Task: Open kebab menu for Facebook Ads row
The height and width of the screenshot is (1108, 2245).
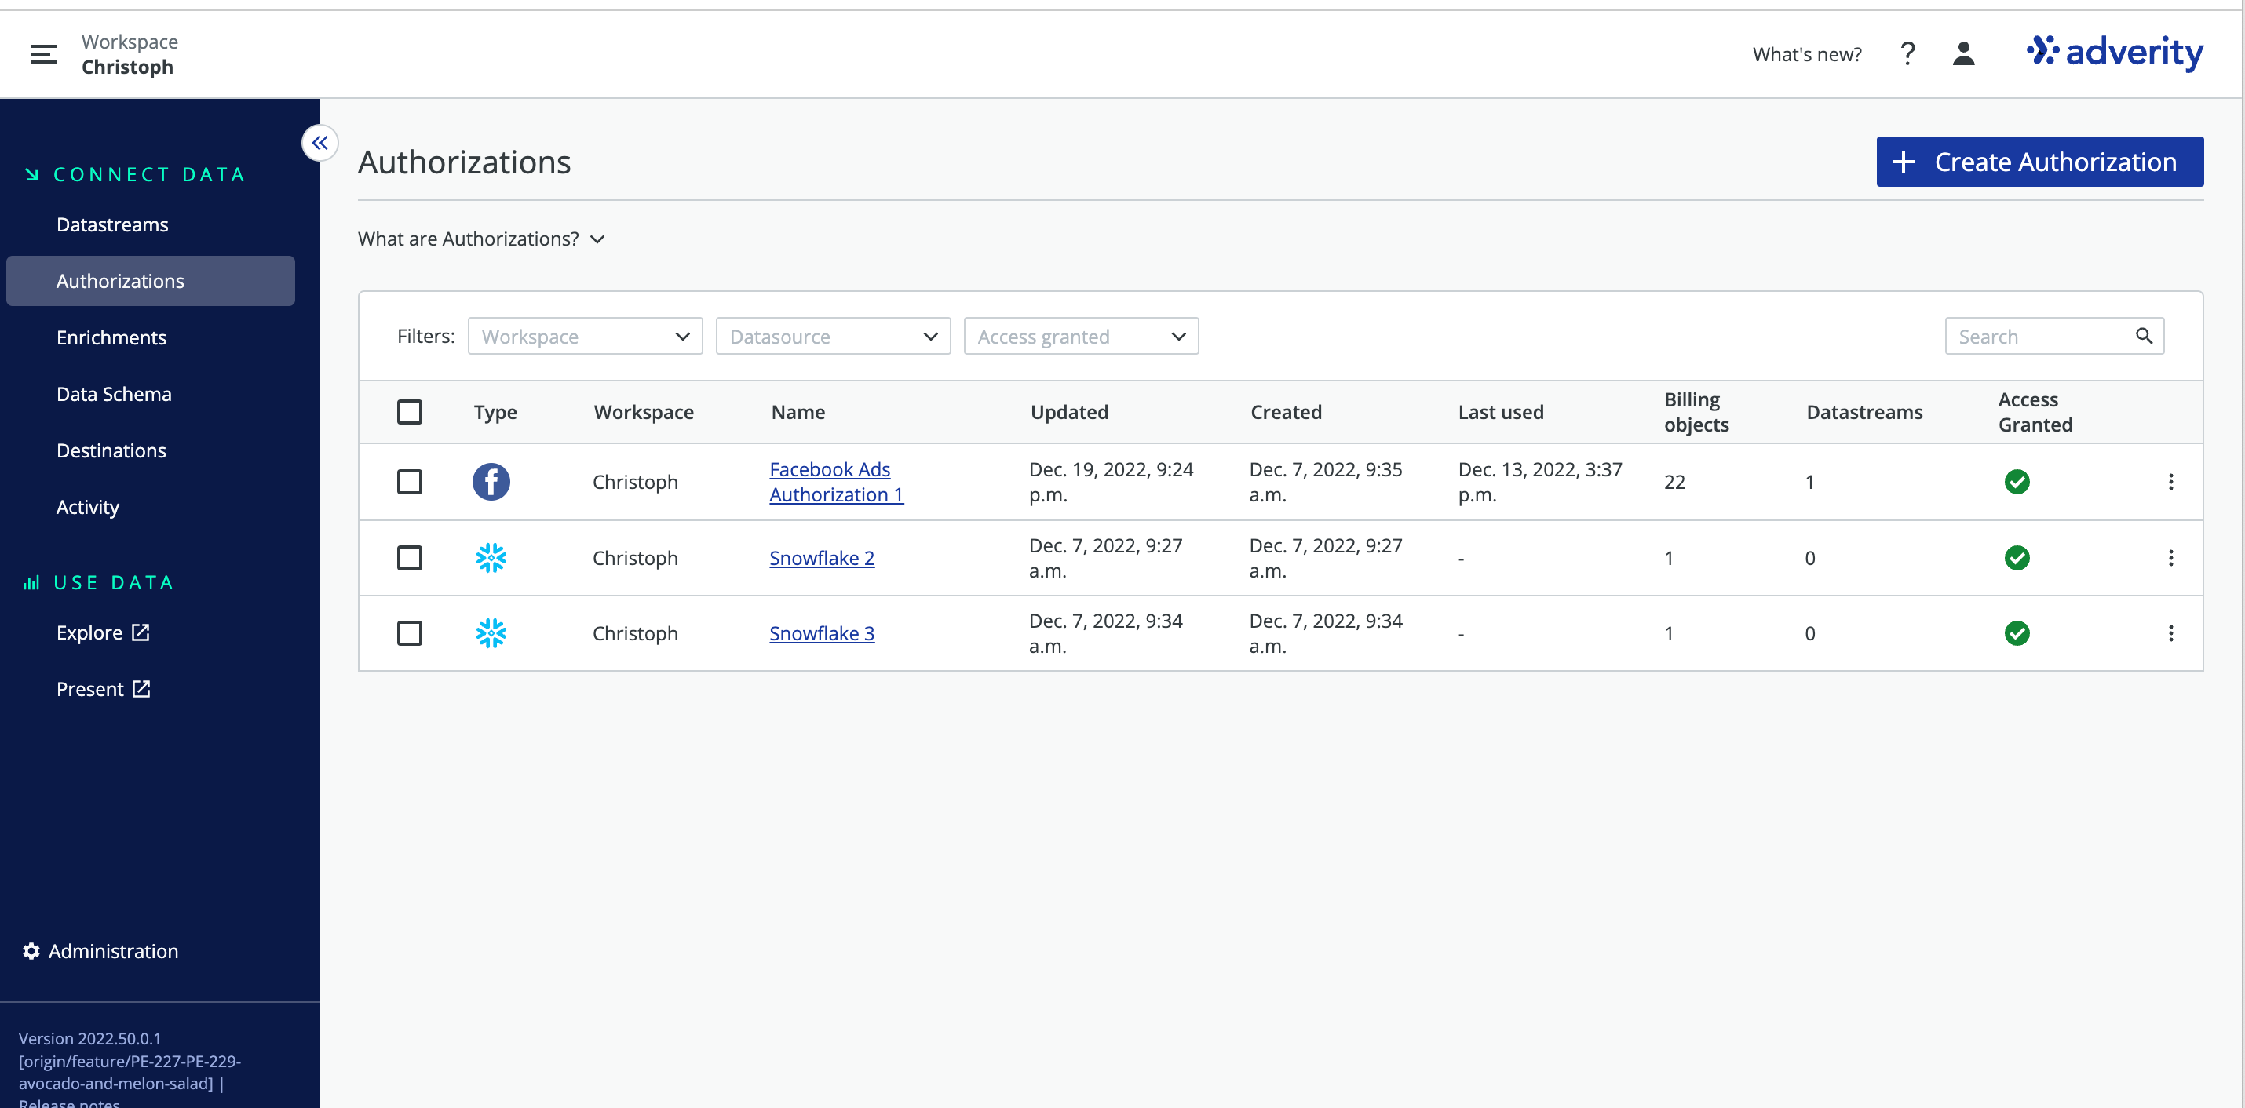Action: [2170, 482]
